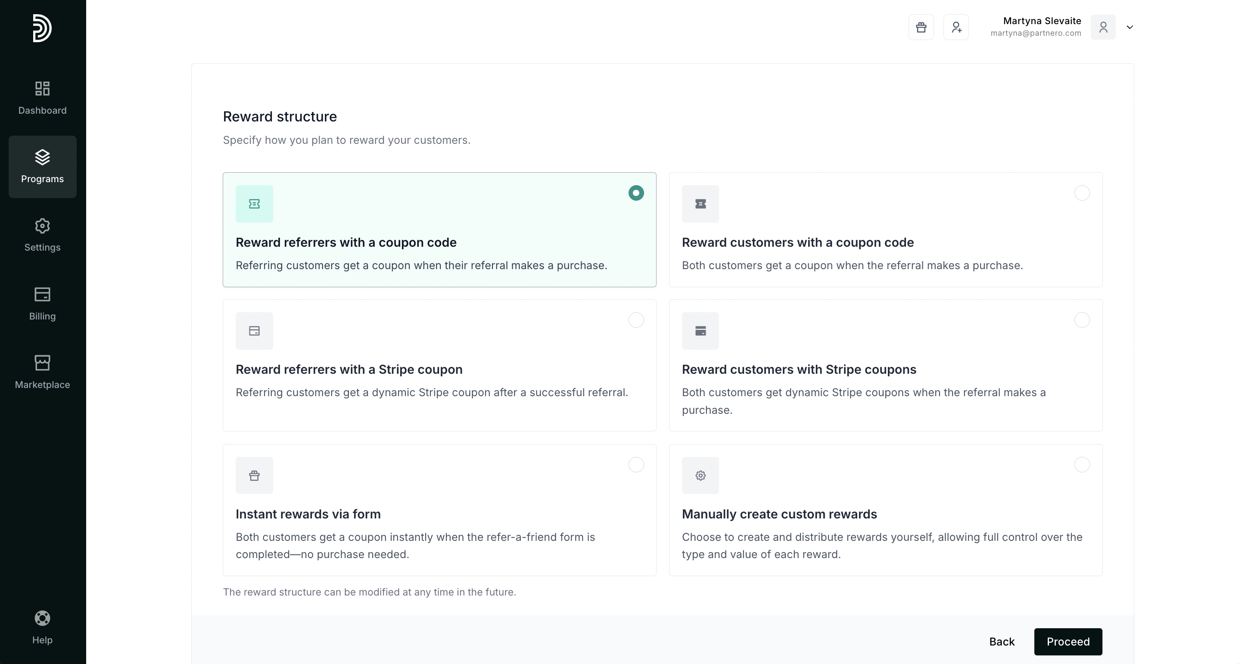The height and width of the screenshot is (664, 1239).
Task: Click the green coupon ticket icon
Action: pos(254,204)
